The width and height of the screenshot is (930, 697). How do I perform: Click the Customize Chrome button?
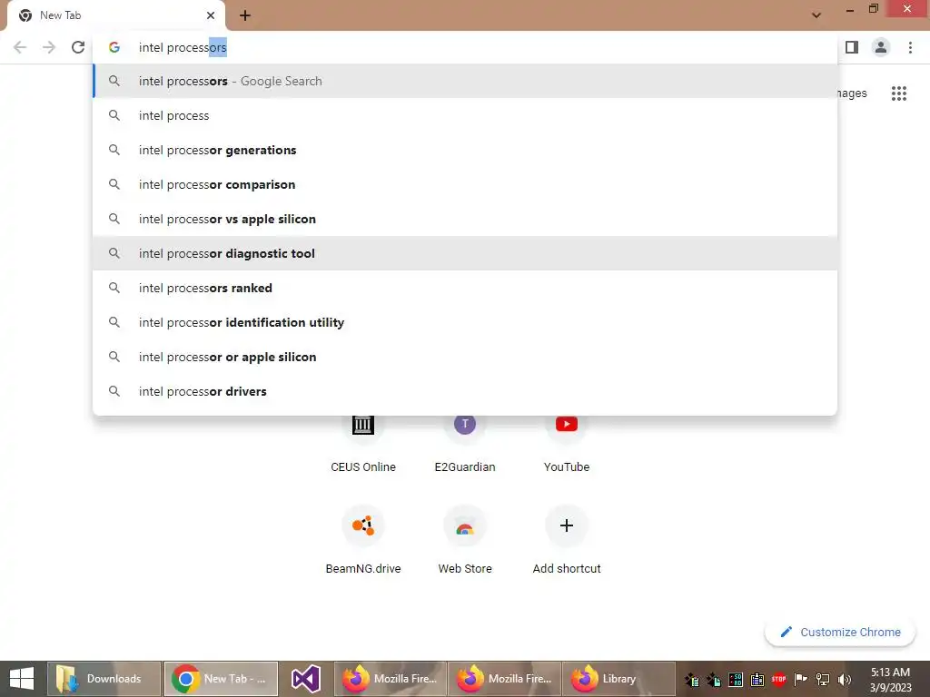pos(840,632)
